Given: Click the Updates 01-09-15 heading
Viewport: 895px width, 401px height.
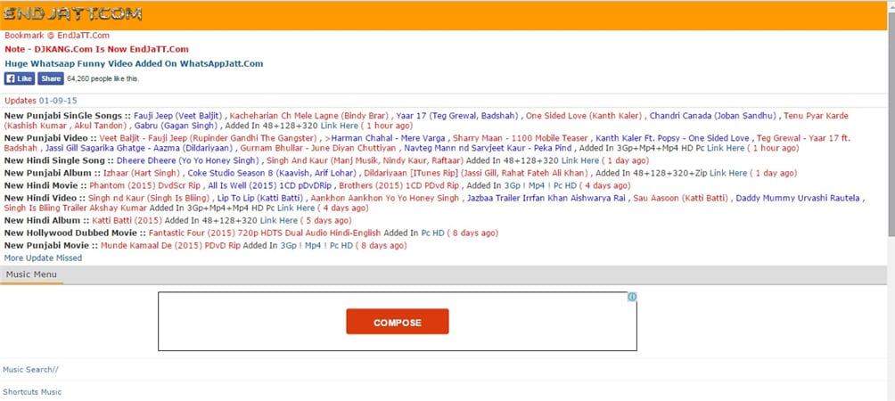Looking at the screenshot, I should point(40,101).
